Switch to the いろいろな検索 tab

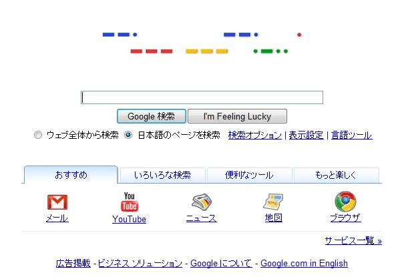click(162, 176)
